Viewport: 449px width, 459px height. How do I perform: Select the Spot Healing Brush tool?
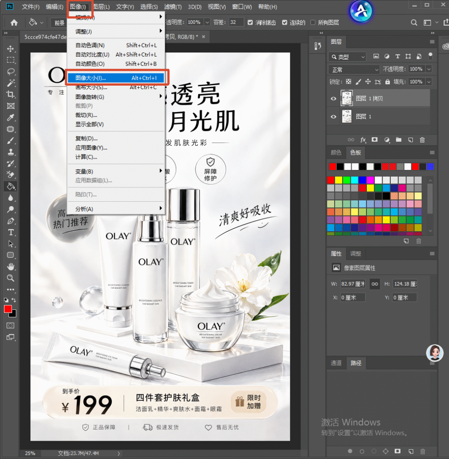[11, 129]
